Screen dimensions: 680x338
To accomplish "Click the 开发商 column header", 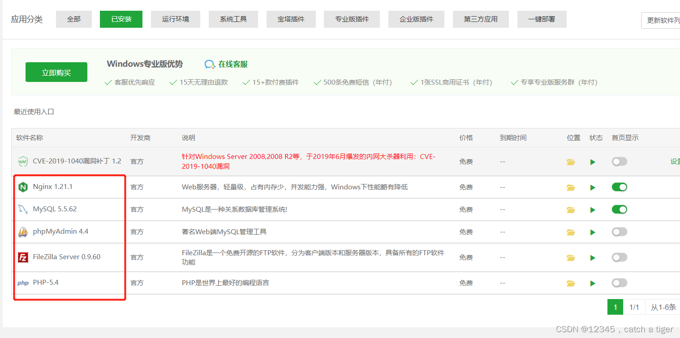I will [140, 138].
